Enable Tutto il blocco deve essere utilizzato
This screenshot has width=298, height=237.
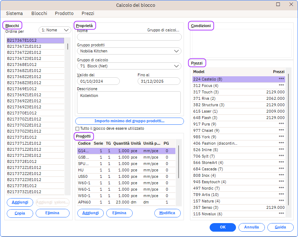click(77, 128)
